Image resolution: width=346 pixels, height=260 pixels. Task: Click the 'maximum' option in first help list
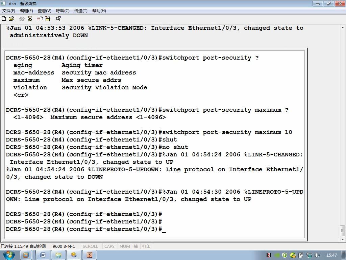26,80
